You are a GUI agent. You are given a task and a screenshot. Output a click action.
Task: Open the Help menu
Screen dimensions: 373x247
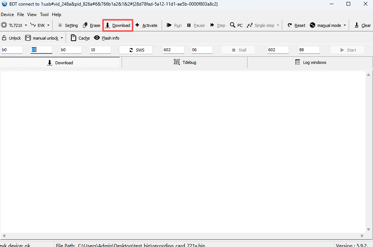(57, 14)
